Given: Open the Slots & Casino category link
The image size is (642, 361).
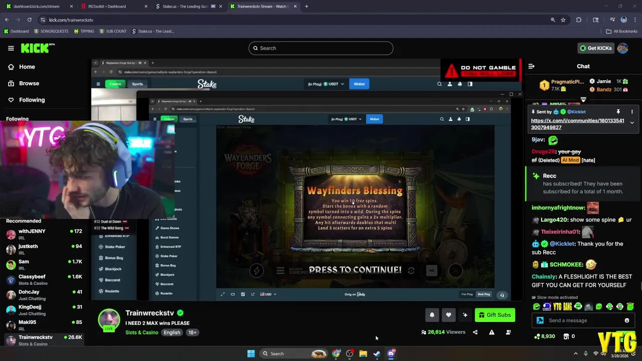Looking at the screenshot, I should (141, 332).
